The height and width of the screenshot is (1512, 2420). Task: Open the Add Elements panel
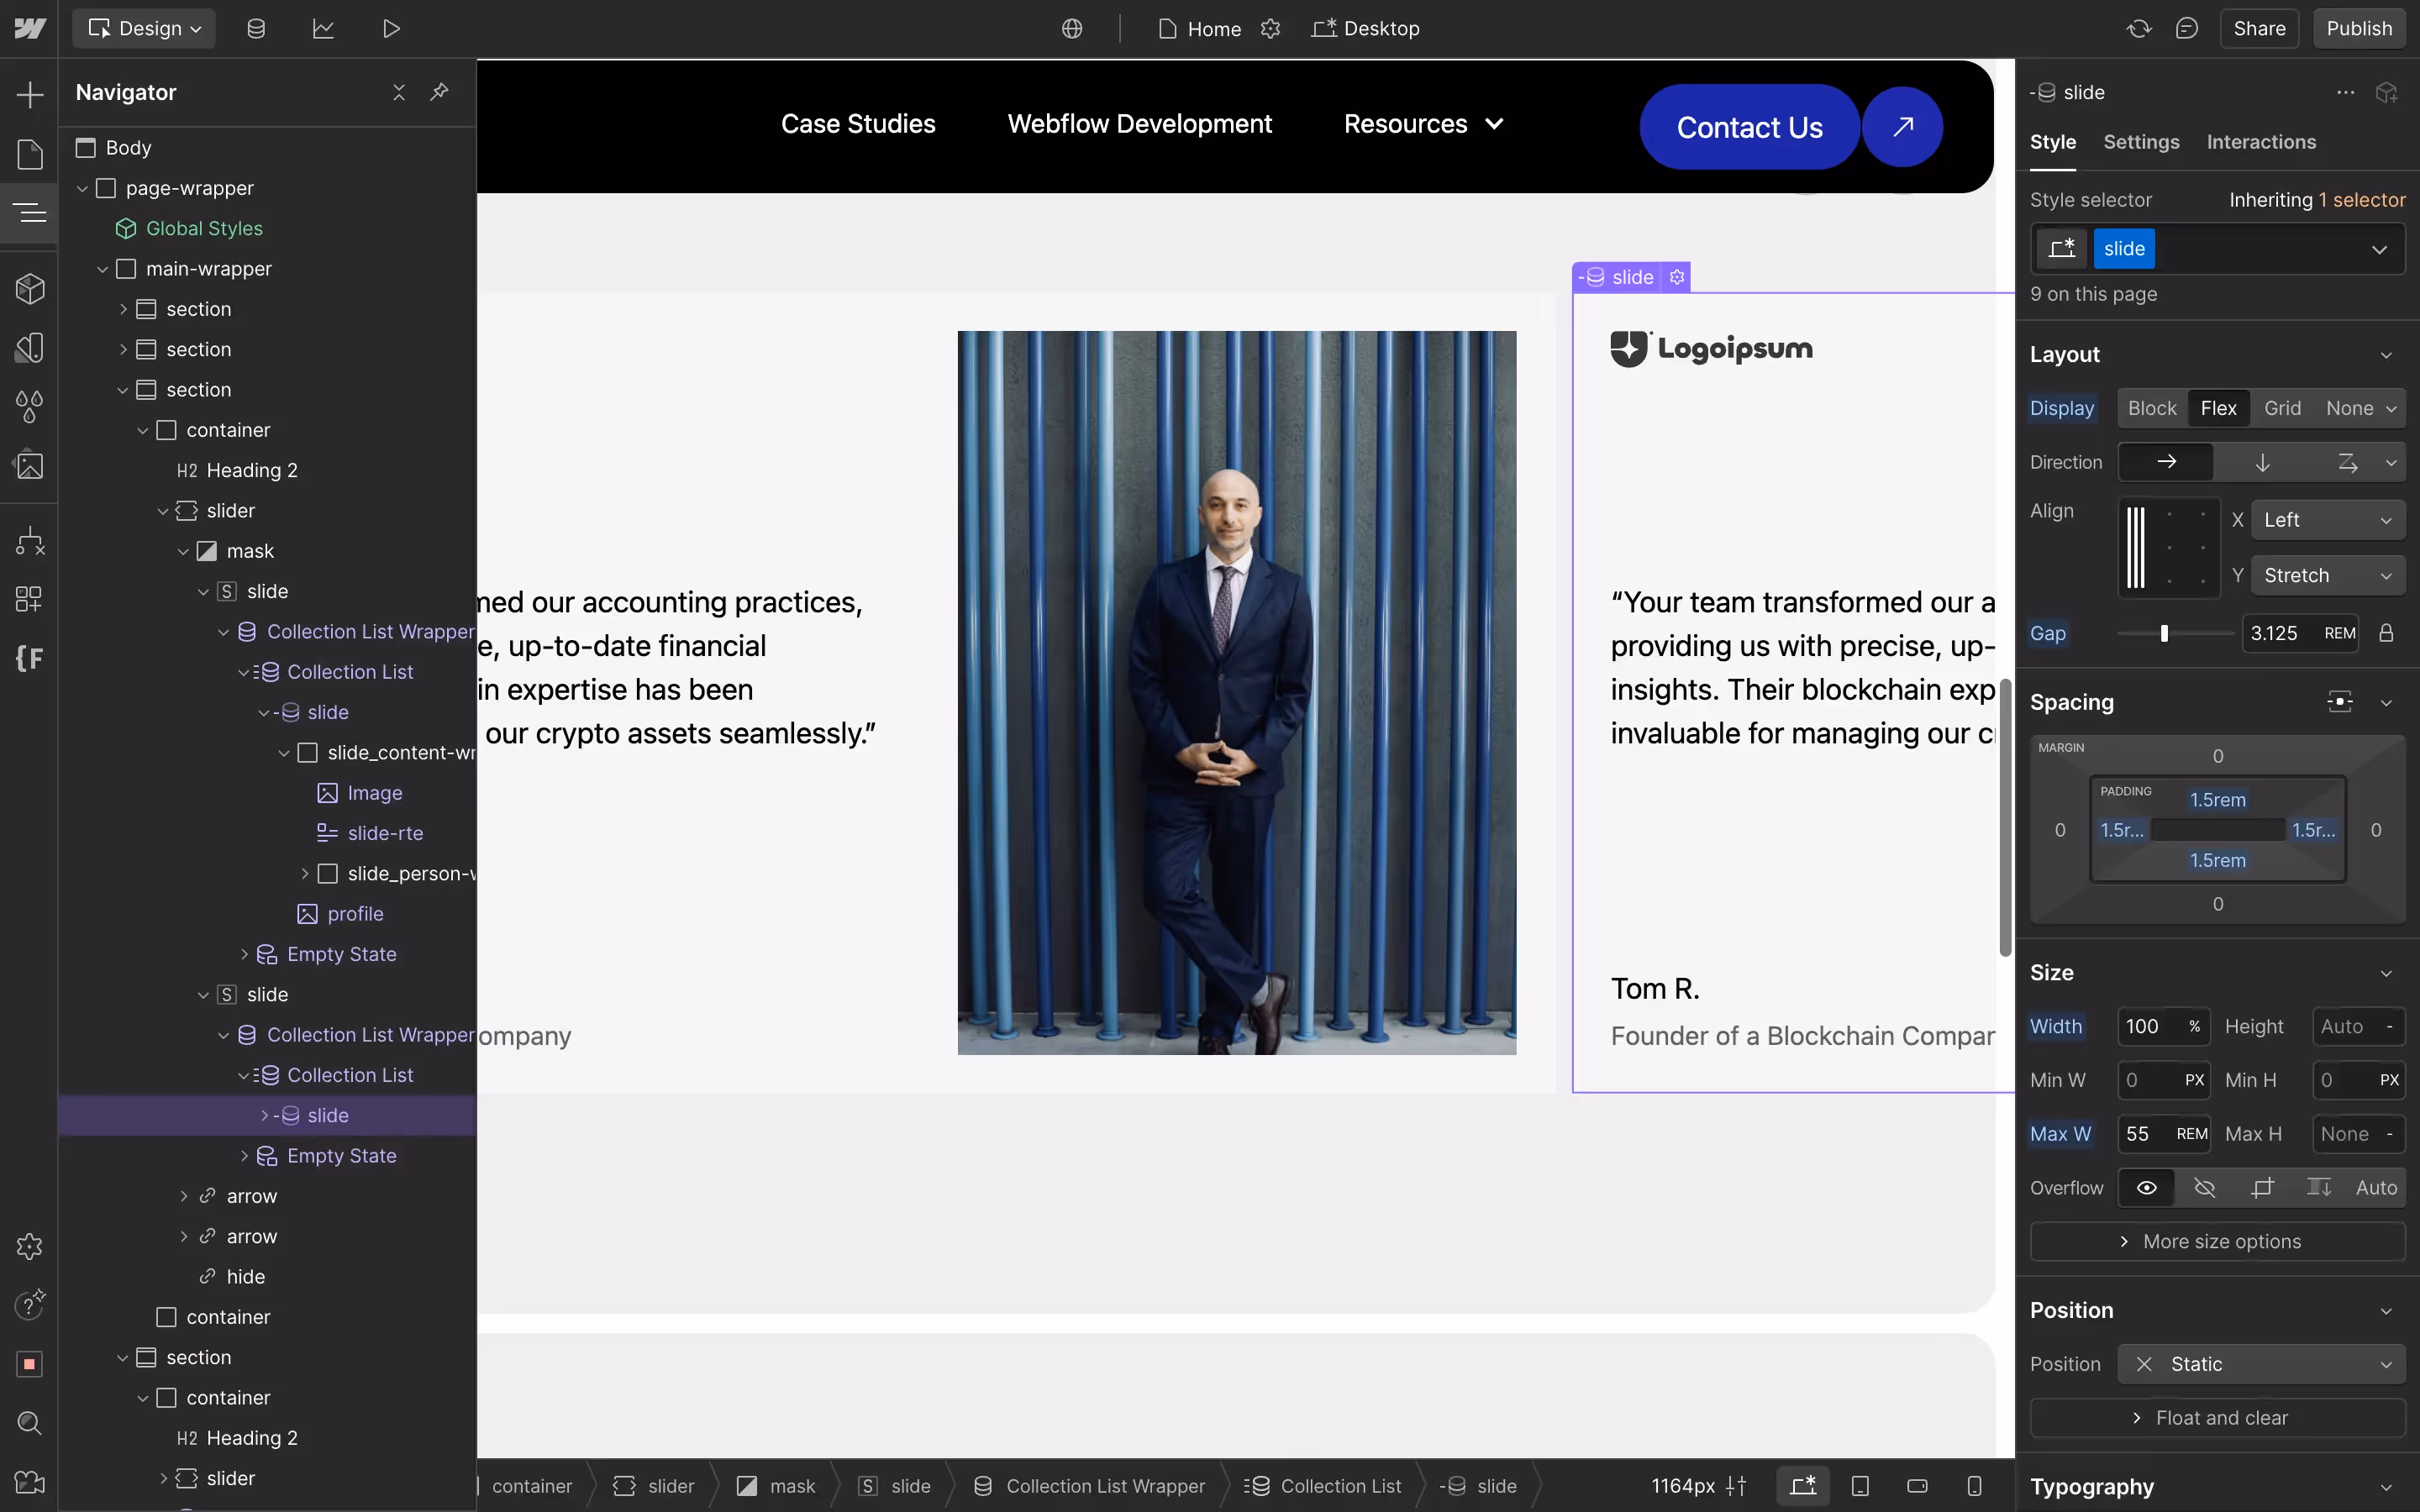pos(30,95)
